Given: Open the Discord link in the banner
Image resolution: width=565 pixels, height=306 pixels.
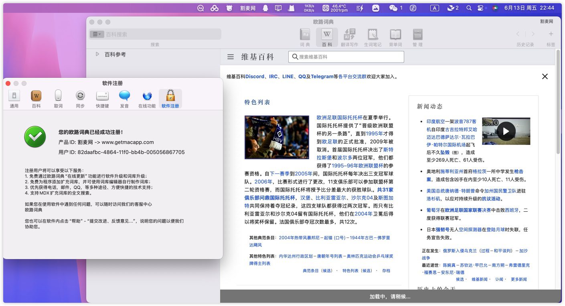Looking at the screenshot, I should [255, 76].
